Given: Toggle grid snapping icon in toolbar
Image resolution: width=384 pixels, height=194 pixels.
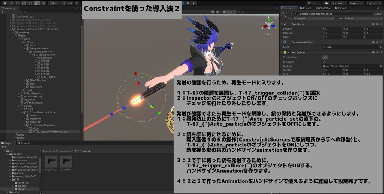Looking at the screenshot, I should tap(77, 3).
